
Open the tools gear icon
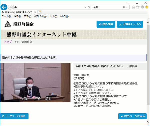(x=142, y=7)
